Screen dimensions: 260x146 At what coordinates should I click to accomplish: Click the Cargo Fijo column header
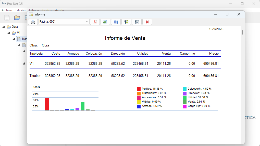pyautogui.click(x=187, y=54)
